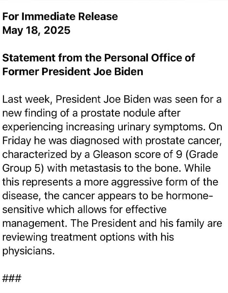The width and height of the screenshot is (228, 293).
Task: Select the bold "Former President Joe Biden" line
Action: (x=73, y=72)
